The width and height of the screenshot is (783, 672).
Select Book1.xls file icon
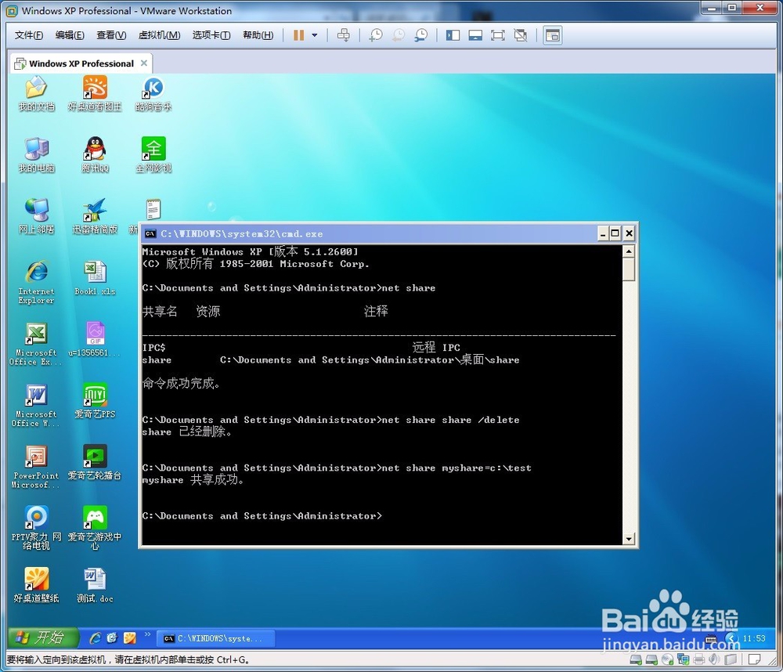point(95,278)
